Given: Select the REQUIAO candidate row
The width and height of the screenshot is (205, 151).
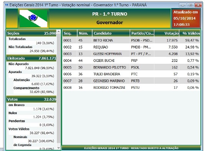Looking at the screenshot, I should 131,47.
